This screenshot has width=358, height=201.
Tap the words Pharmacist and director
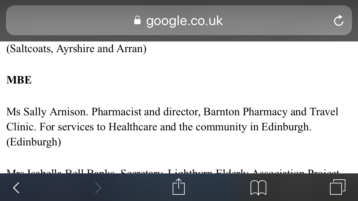[146, 112]
